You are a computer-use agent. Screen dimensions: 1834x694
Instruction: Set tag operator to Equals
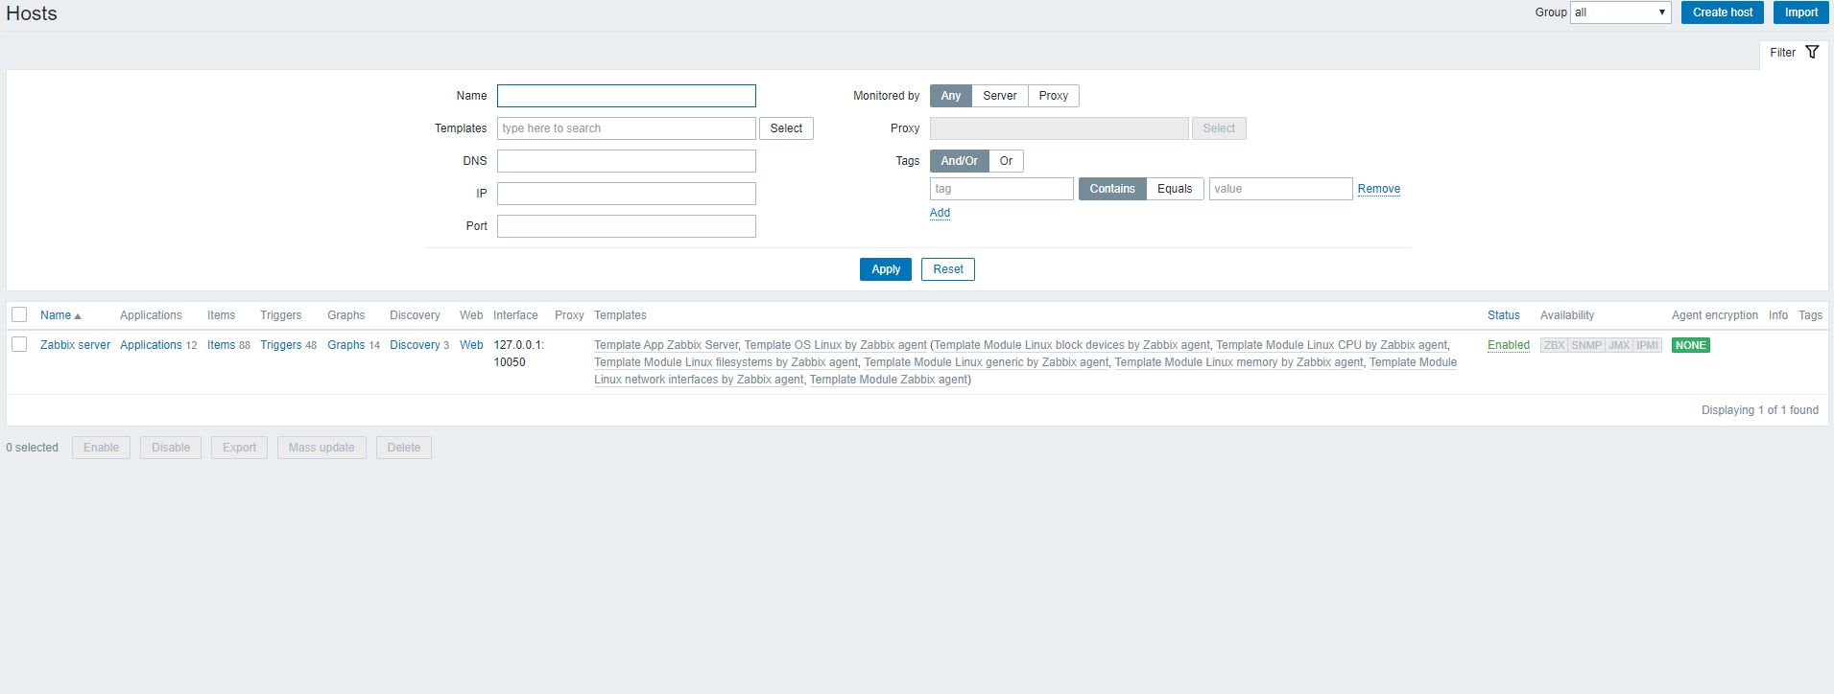1175,189
